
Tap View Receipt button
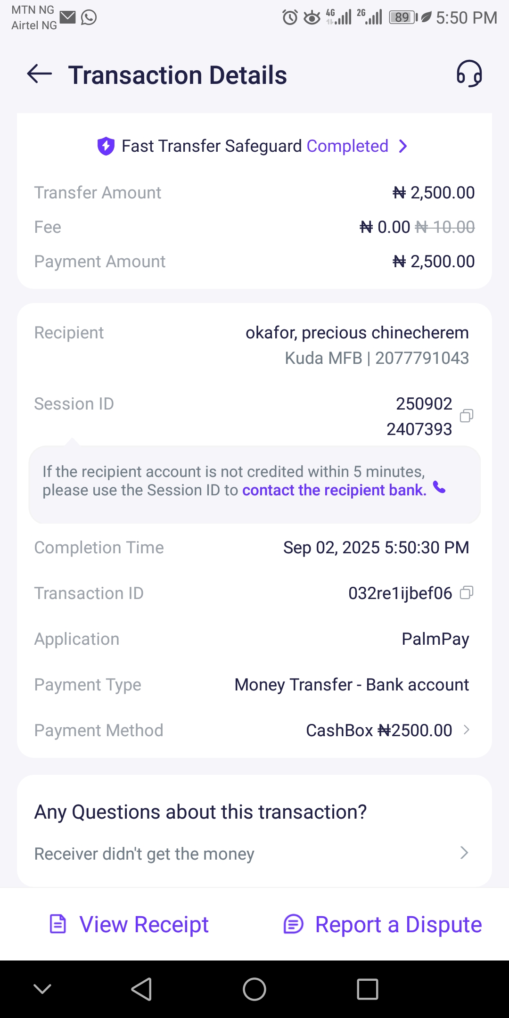pos(144,924)
